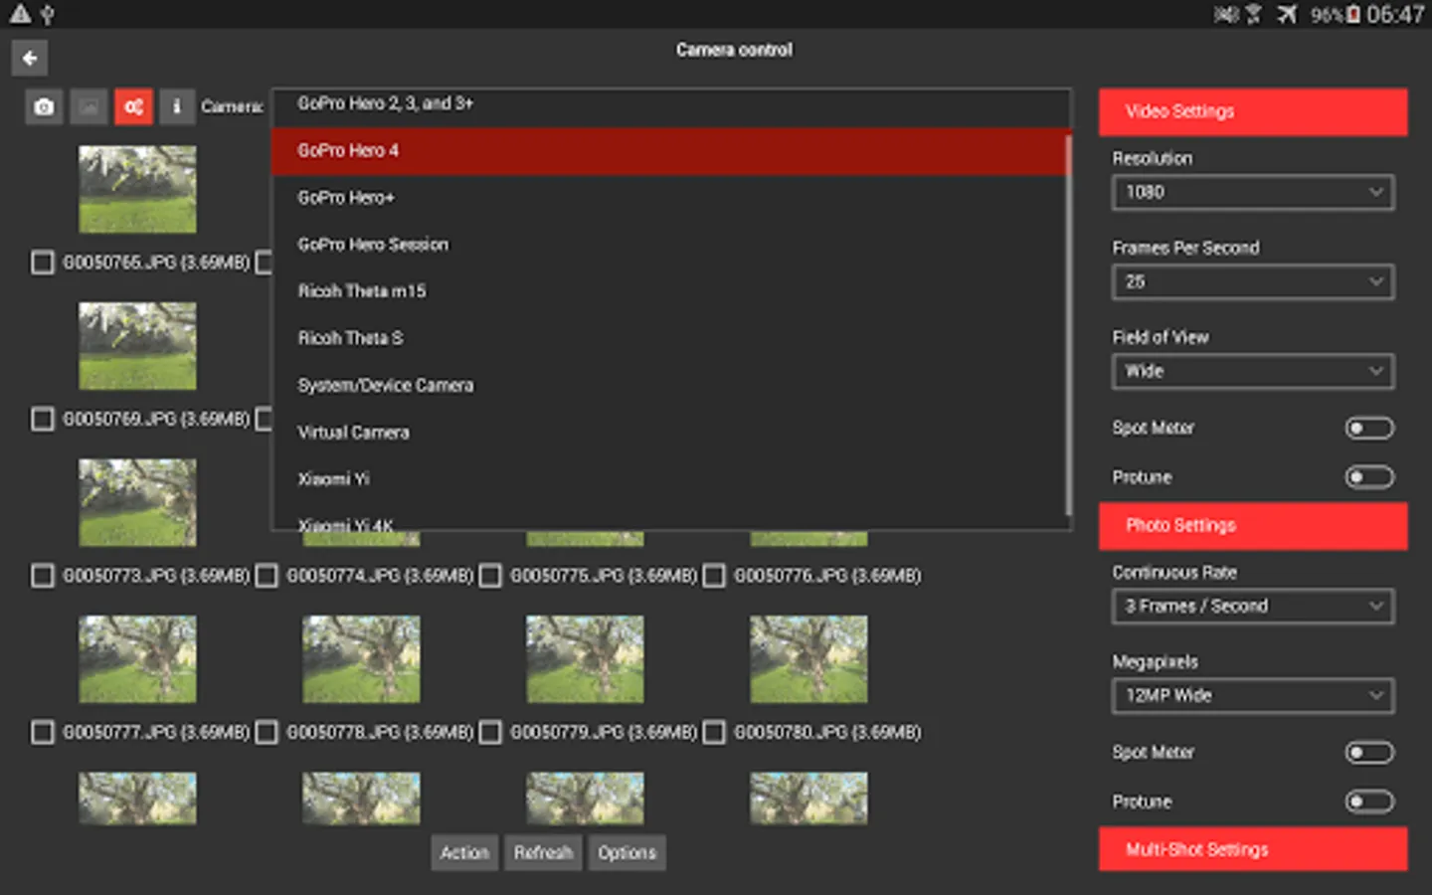
Task: Open the Megapixels 12MP Wide dropdown
Action: click(x=1253, y=695)
